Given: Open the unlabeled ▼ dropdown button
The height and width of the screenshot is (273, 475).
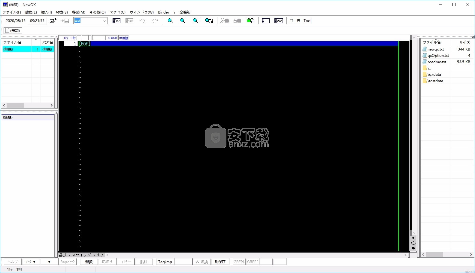Looking at the screenshot, I should point(49,262).
